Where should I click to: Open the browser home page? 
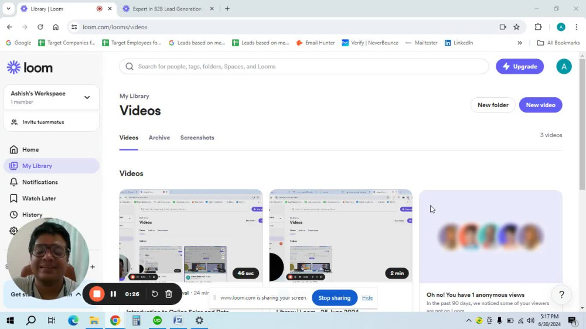click(56, 27)
